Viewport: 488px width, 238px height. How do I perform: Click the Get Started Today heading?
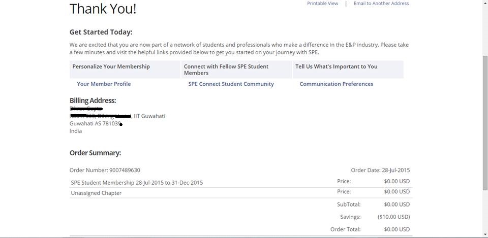(x=101, y=32)
